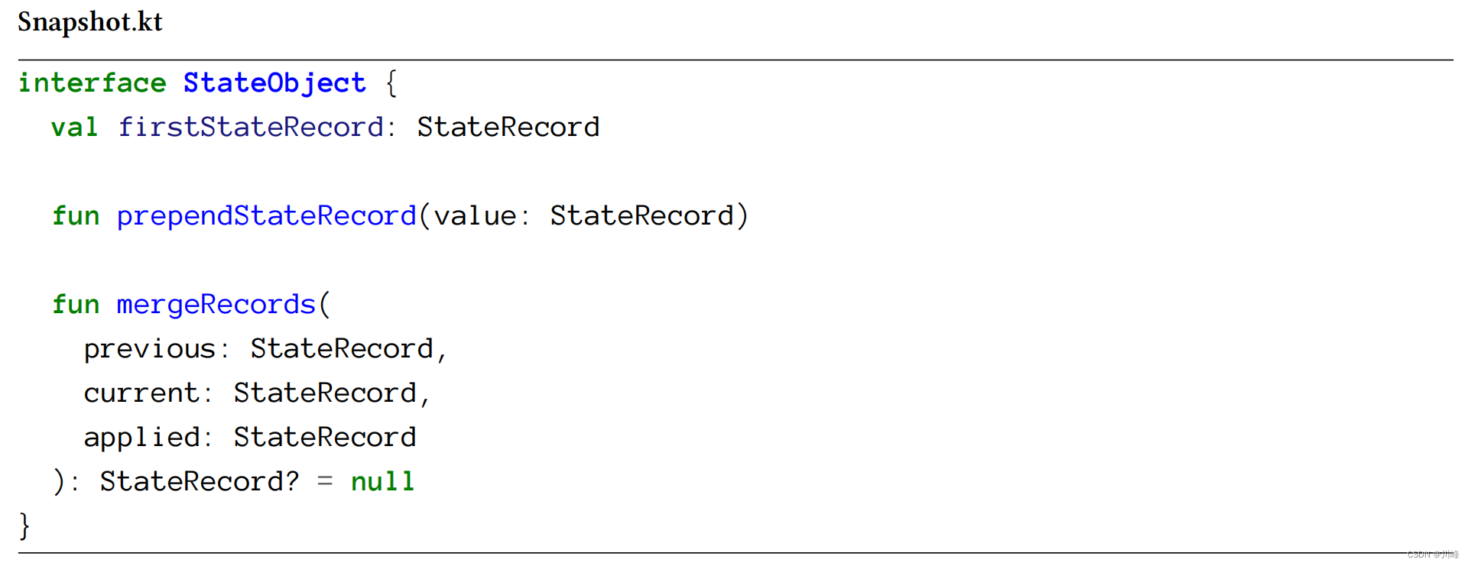Select the mergeRecords function name
The width and height of the screenshot is (1471, 566).
tap(216, 304)
